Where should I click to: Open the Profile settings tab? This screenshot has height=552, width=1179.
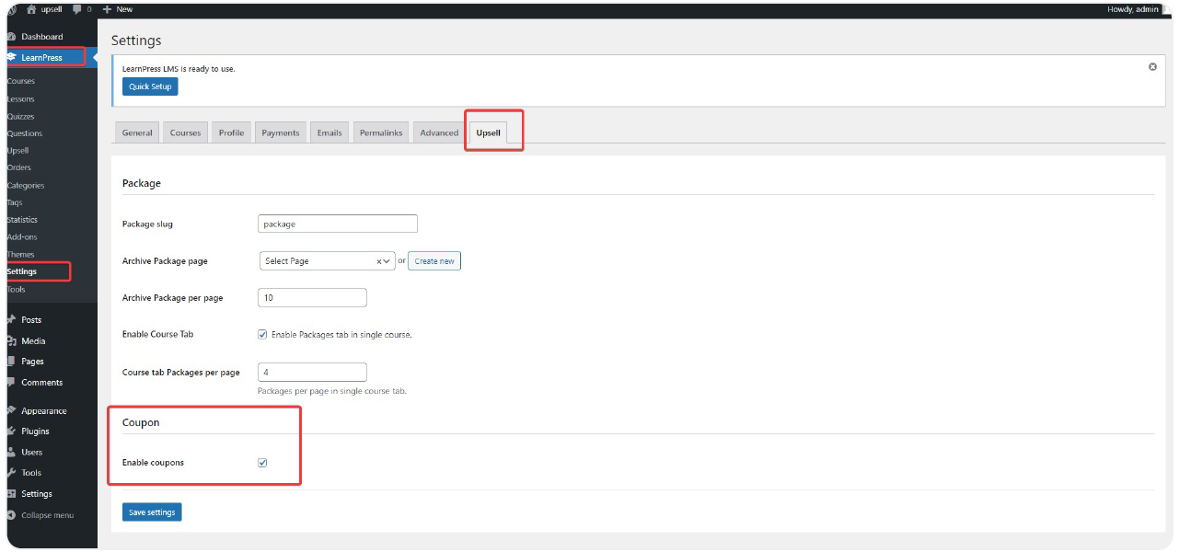click(231, 132)
